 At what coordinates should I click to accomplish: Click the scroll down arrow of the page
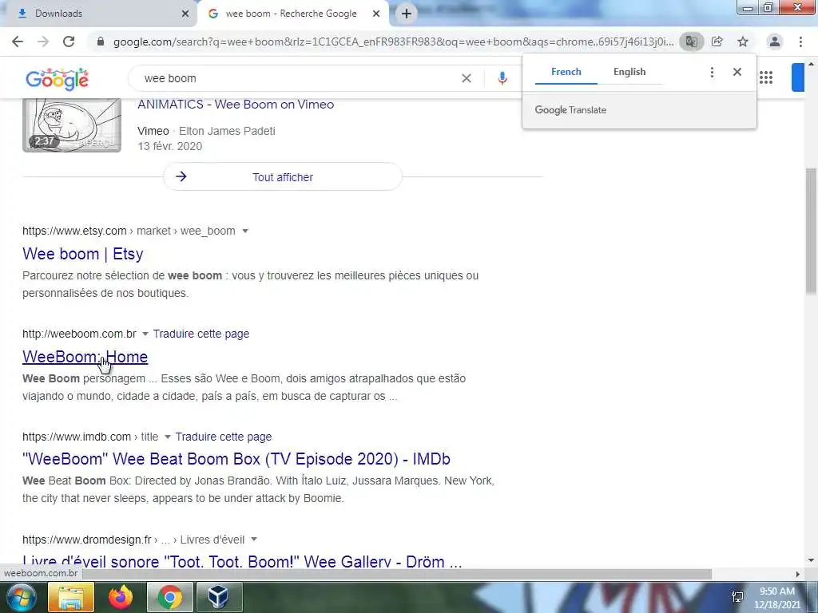pos(811,560)
